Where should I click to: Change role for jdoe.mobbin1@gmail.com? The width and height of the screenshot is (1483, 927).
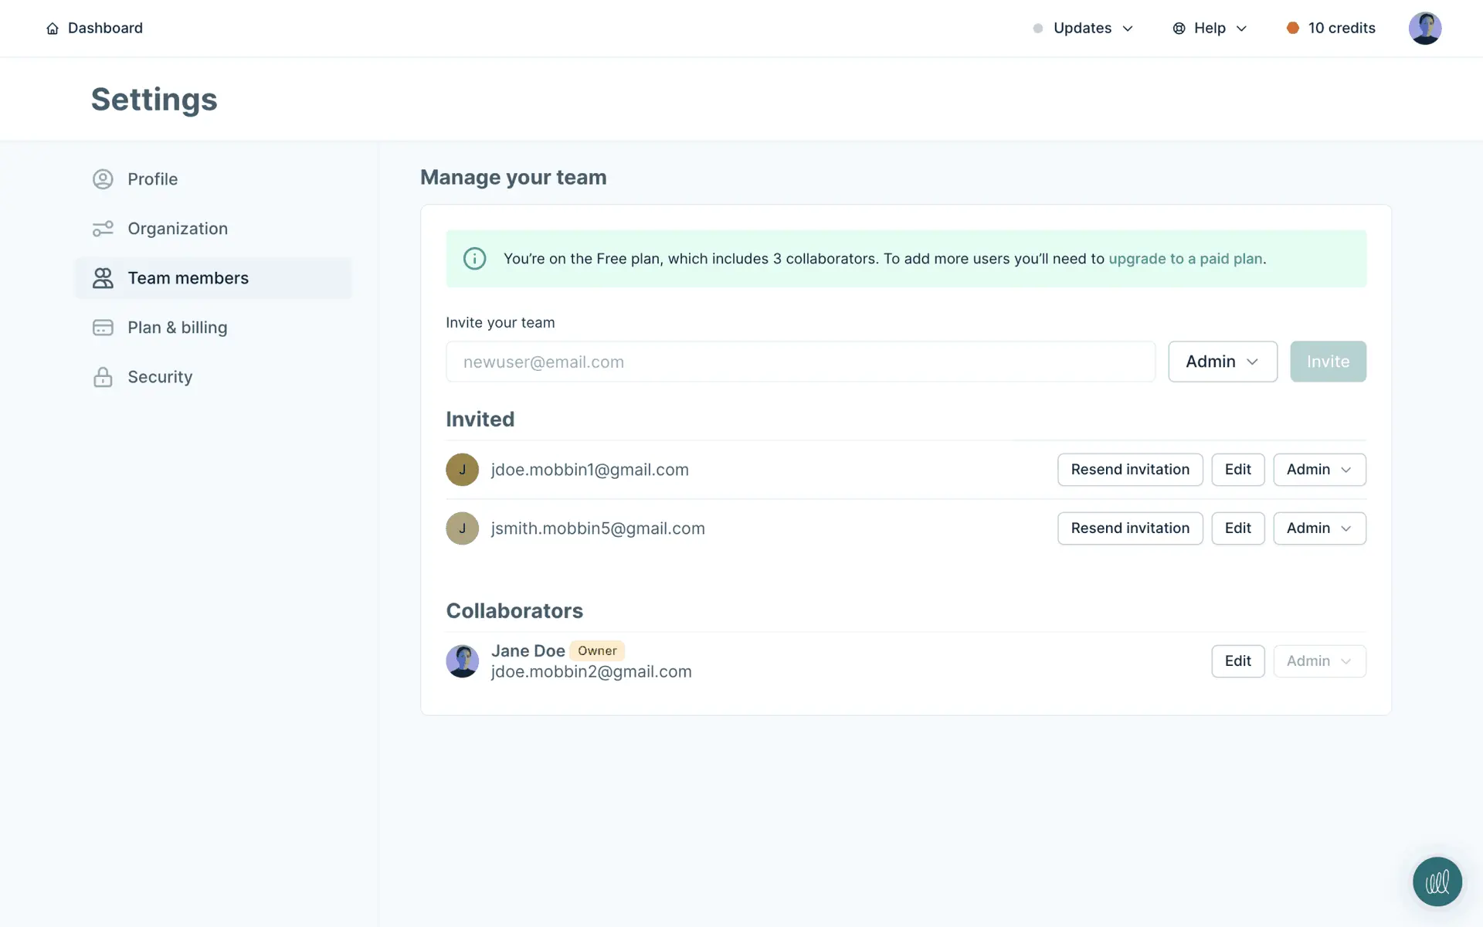tap(1318, 470)
